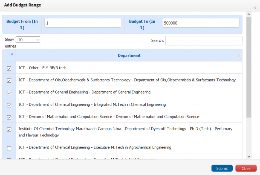The width and height of the screenshot is (260, 175).
Task: Select text 'ICT - Other - F.Y.BE/B.tech'
Action: 42,68
